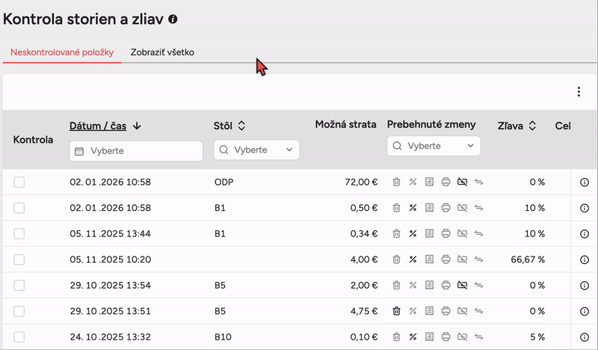
Task: Click the Dátum / čas date picker field
Action: click(x=136, y=150)
